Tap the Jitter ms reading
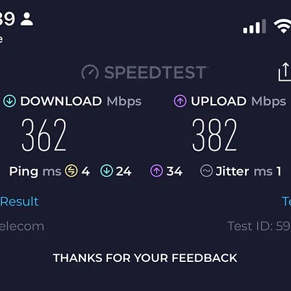The height and width of the screenshot is (291, 291). [248, 171]
